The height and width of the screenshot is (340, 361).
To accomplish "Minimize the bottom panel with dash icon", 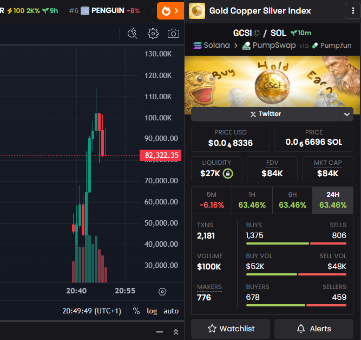I will point(160,332).
